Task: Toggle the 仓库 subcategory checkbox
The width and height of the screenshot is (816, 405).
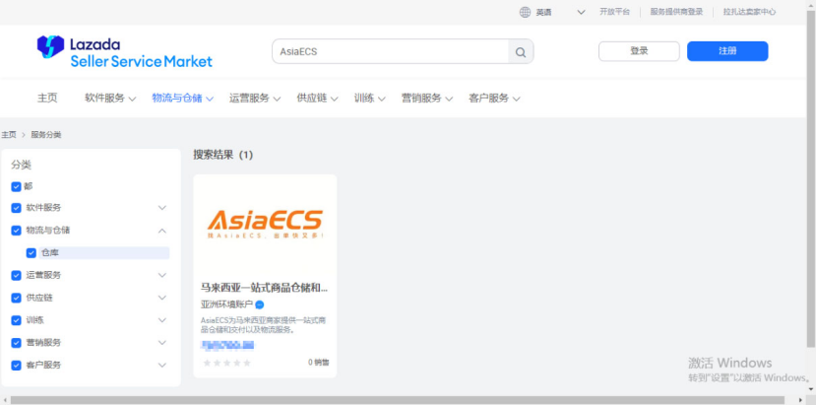Action: pos(31,253)
